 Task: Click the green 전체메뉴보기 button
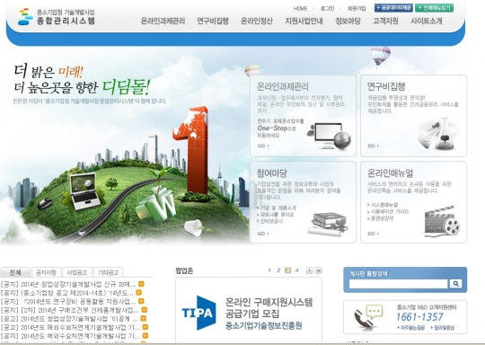pyautogui.click(x=435, y=8)
